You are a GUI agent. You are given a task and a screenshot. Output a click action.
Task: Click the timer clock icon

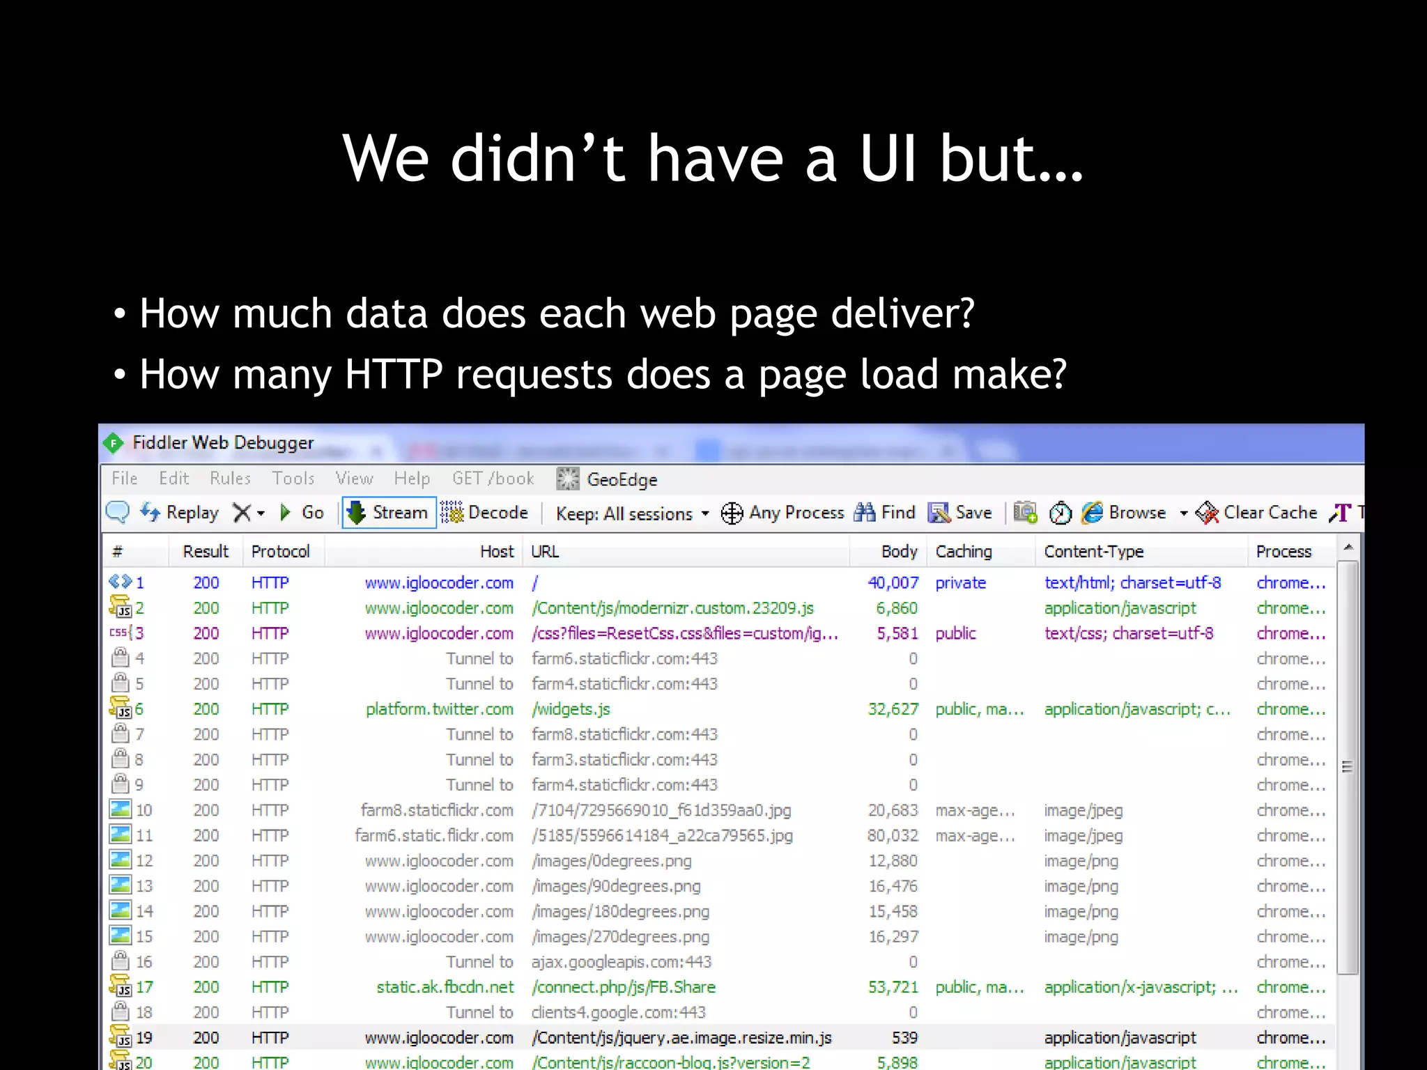(1060, 513)
